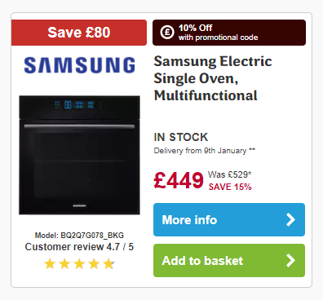Click the red Save £80 banner
Image resolution: width=323 pixels, height=300 pixels.
click(79, 33)
